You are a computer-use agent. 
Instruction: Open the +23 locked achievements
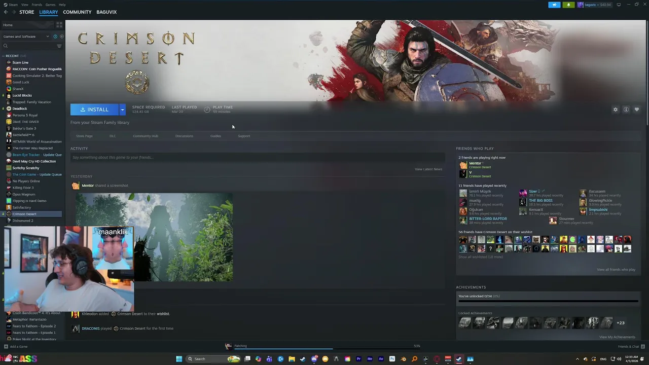tap(621, 323)
